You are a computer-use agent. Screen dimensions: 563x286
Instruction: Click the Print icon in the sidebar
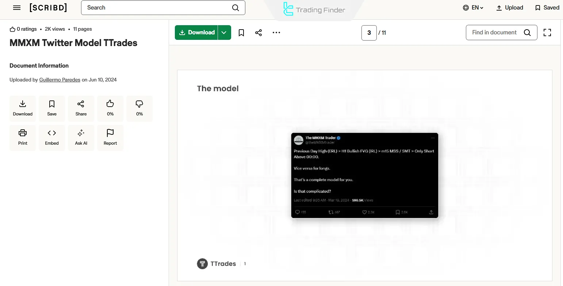pos(23,138)
